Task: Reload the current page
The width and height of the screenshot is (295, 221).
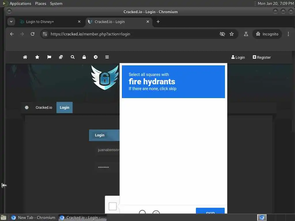Action: pyautogui.click(x=33, y=34)
